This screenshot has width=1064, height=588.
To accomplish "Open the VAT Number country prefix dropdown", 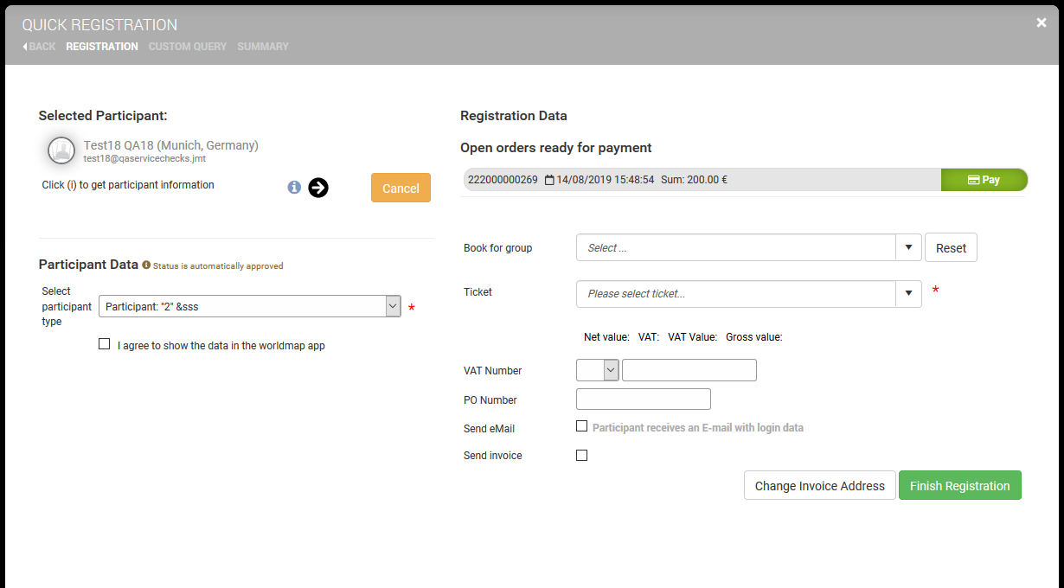I will coord(611,370).
